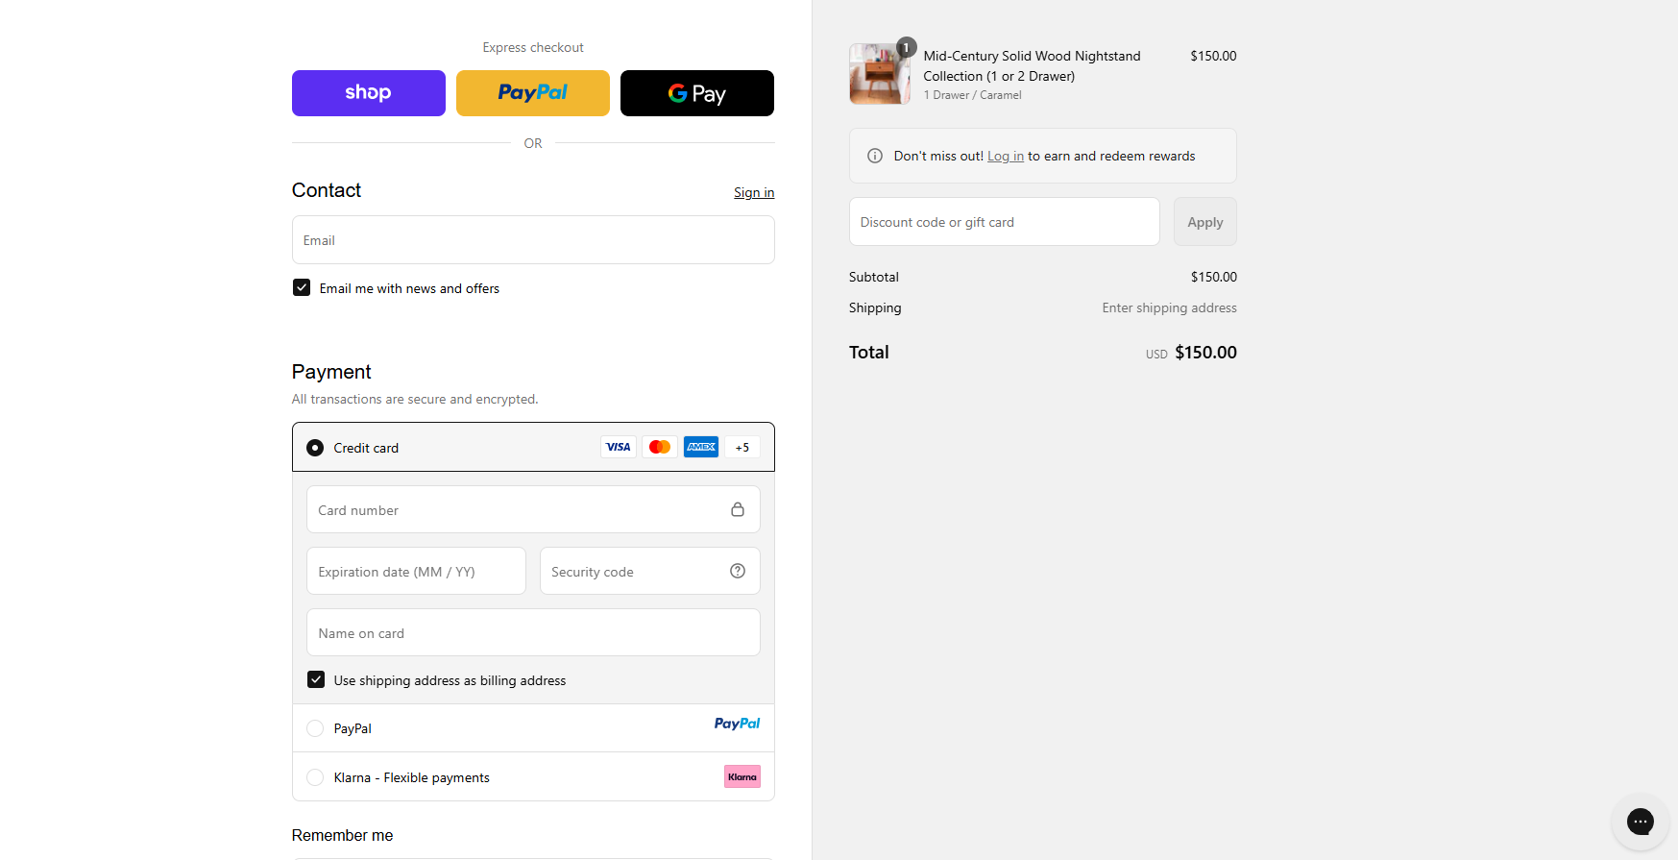Image resolution: width=1678 pixels, height=860 pixels.
Task: Select the PayPal payment radio option
Action: click(315, 728)
